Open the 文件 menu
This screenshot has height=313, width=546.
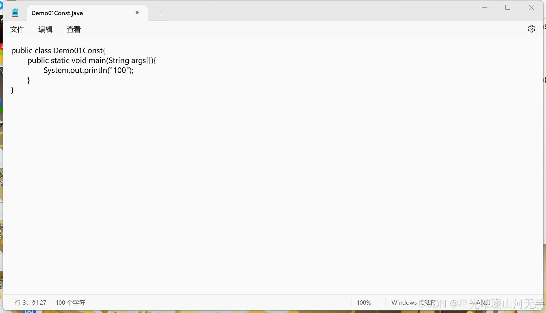17,29
